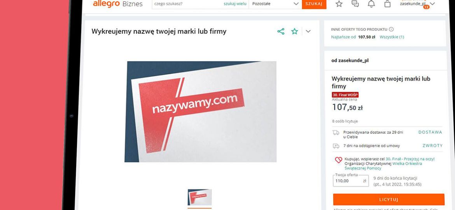Place bid with LICYTUJ button
This screenshot has height=210, width=455.
coord(388,199)
